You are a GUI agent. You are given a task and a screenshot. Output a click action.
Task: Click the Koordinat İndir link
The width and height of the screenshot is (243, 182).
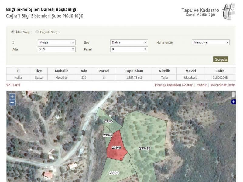(223, 85)
